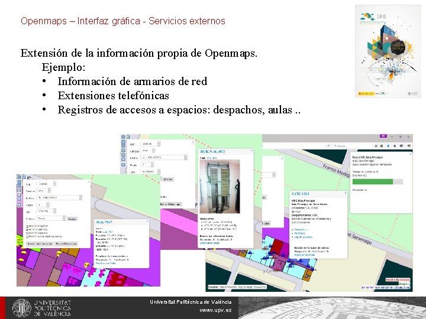Click the Usuario status label on right map
Viewport: 426px width, 319px height.
coord(237,287)
